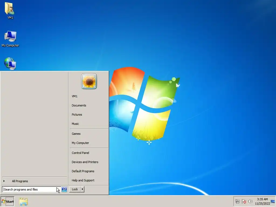
Task: Open the Network globe desktop icon
Action: click(10, 63)
